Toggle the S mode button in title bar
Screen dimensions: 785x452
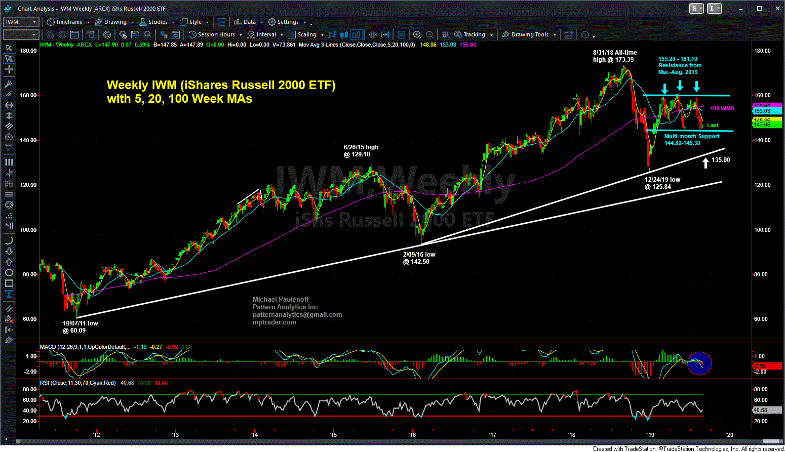tap(695, 8)
